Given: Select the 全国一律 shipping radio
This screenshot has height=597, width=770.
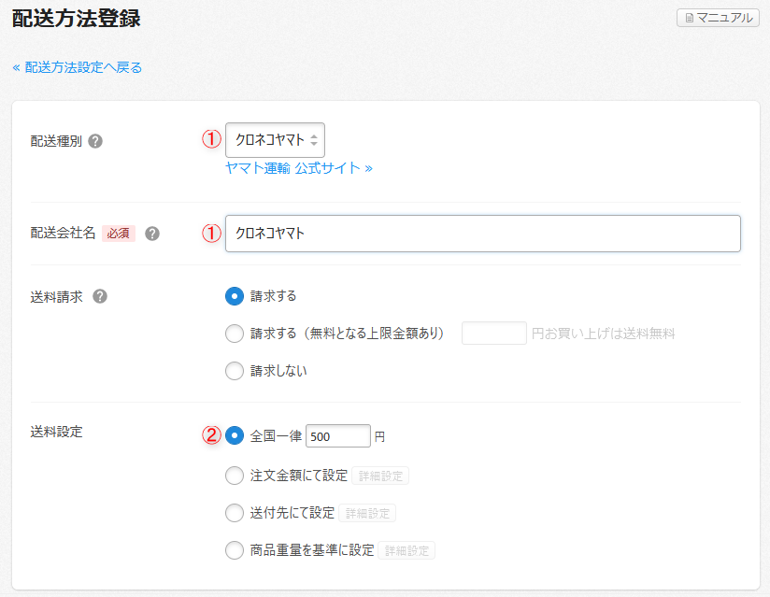Looking at the screenshot, I should click(x=235, y=435).
